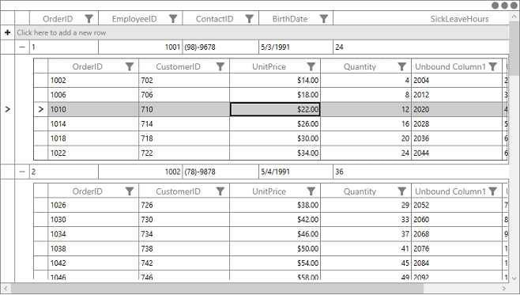Filter OrderID in first child grid
Screen dimensions: 520x295
[x=130, y=66]
